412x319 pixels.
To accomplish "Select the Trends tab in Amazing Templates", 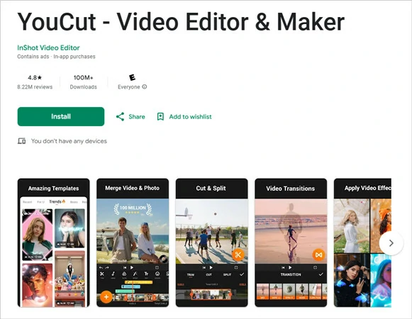I will tap(57, 201).
